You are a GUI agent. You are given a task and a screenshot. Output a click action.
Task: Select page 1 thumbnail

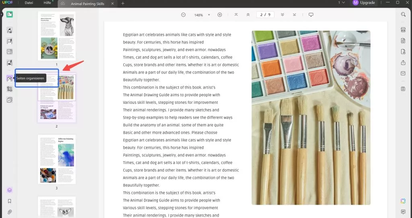[x=56, y=36]
